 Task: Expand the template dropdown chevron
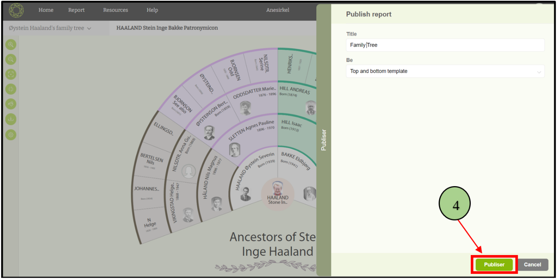(539, 72)
